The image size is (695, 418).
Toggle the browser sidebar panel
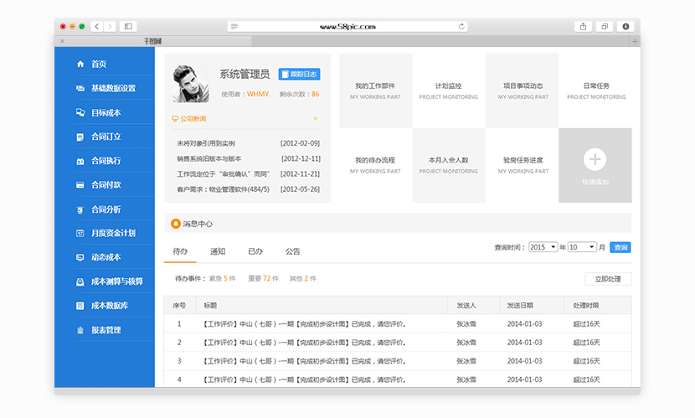(x=128, y=27)
